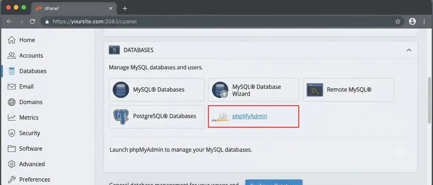The height and width of the screenshot is (185, 433).
Task: Click the Email envelope icon
Action: tap(12, 86)
